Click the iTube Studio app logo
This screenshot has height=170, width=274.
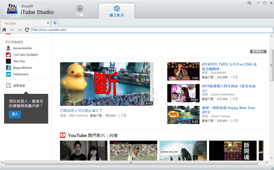12,10
